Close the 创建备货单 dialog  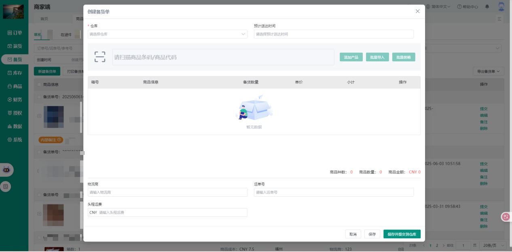(417, 11)
